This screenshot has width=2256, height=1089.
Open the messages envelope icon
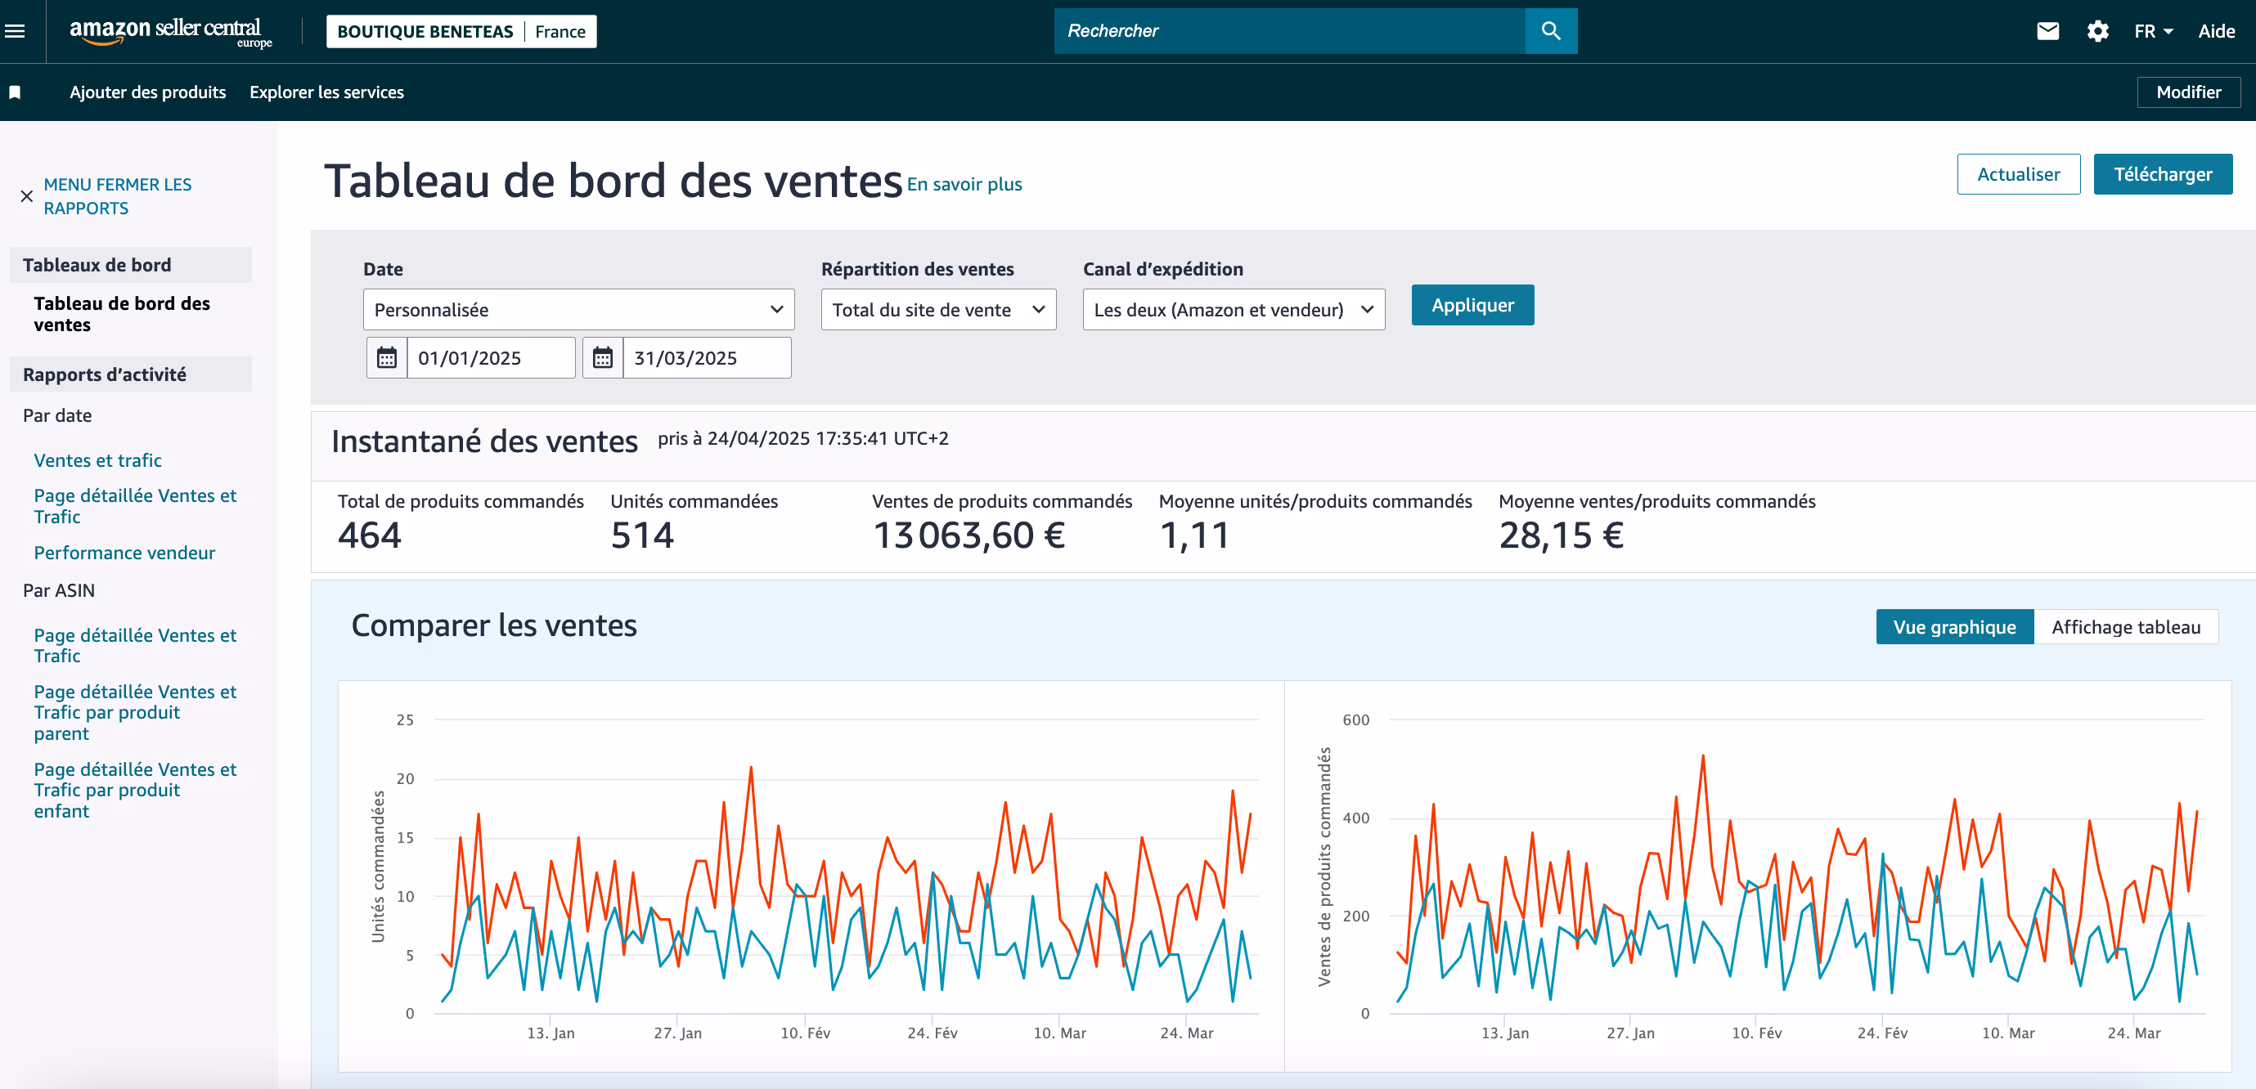[x=2047, y=32]
